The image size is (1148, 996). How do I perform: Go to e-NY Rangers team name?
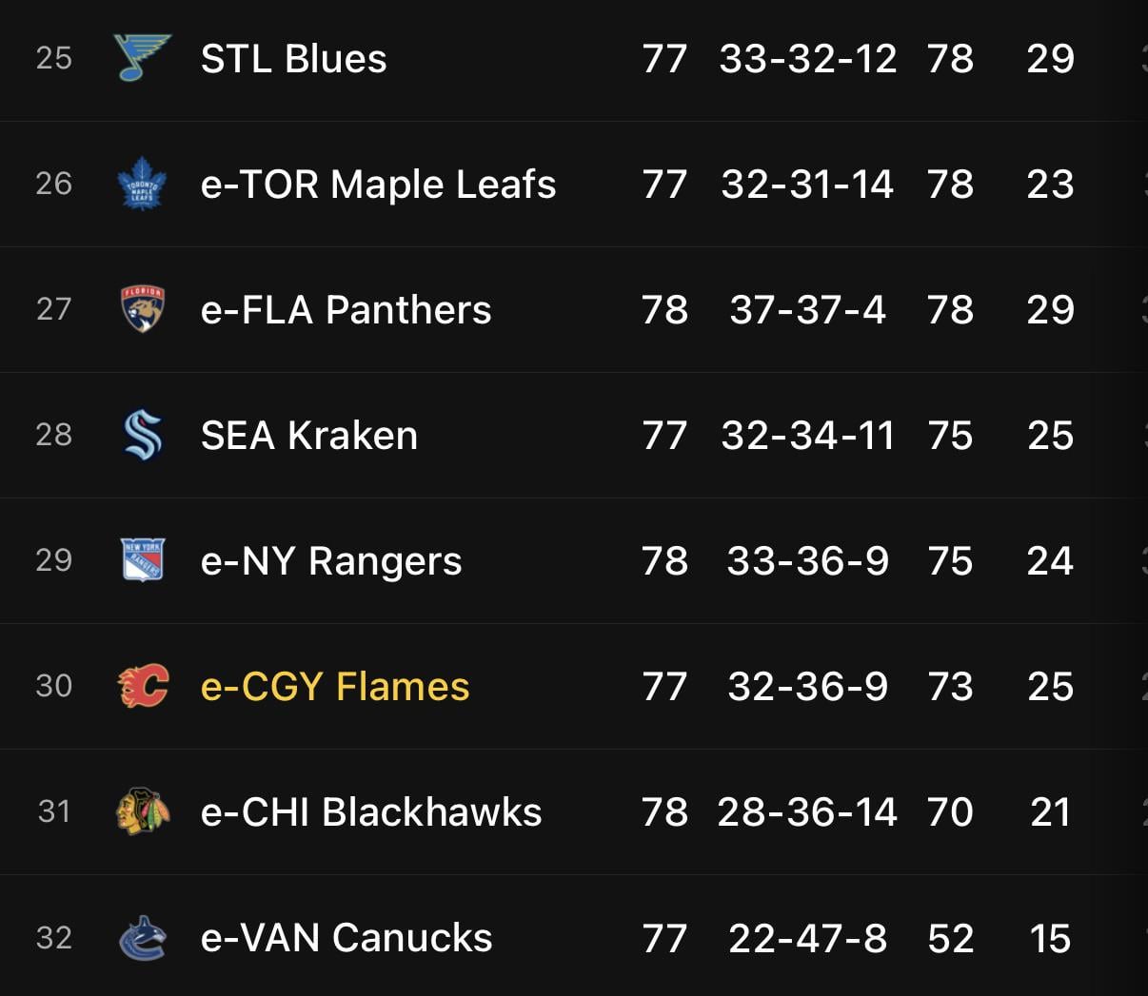coord(330,561)
